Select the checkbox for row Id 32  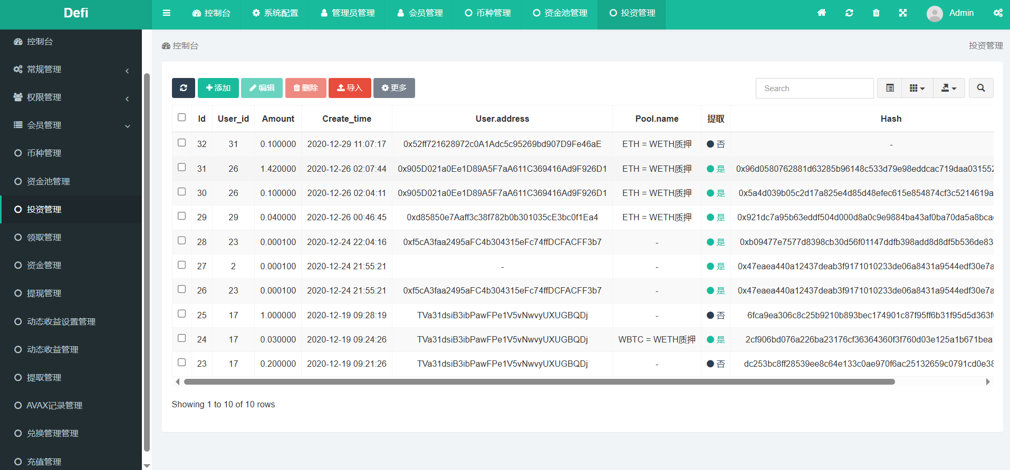(182, 143)
